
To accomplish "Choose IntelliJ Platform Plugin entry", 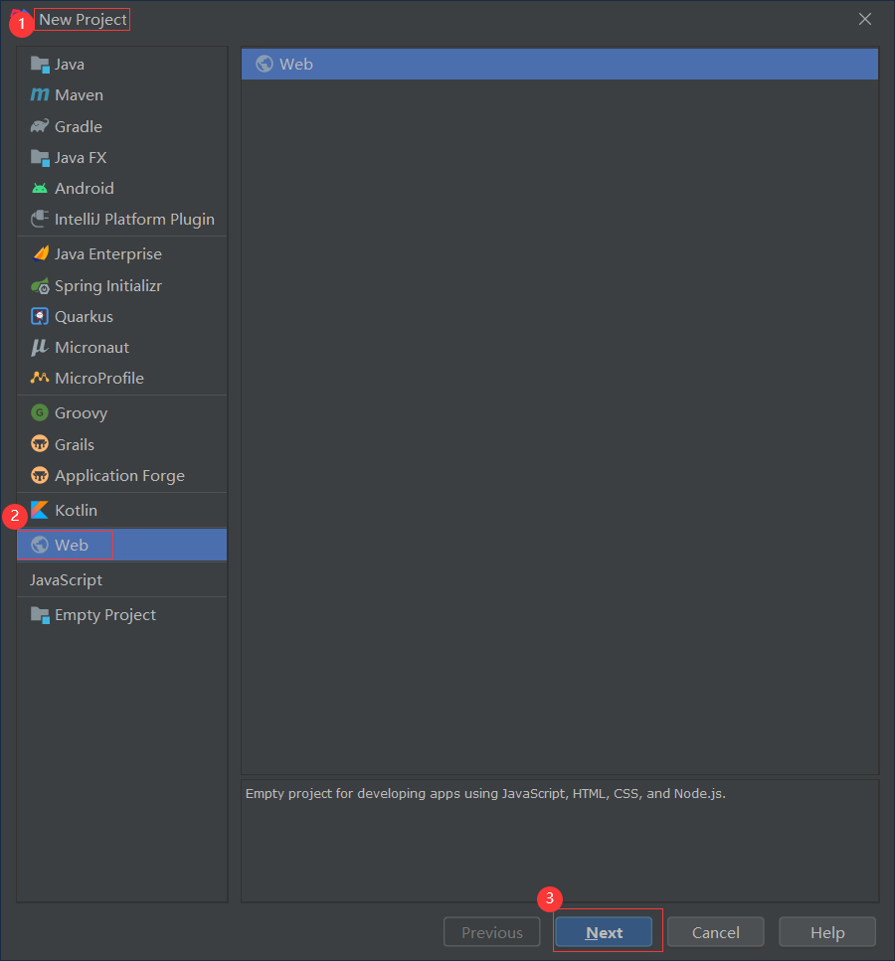I will (122, 219).
